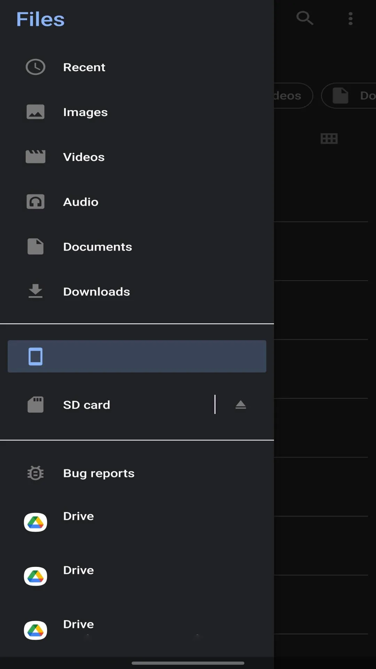Tap the highlighted device storage icon
This screenshot has width=376, height=669.
coord(36,356)
